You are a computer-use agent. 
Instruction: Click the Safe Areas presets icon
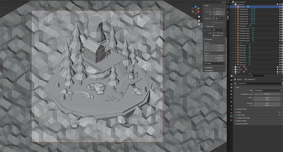click(280, 115)
